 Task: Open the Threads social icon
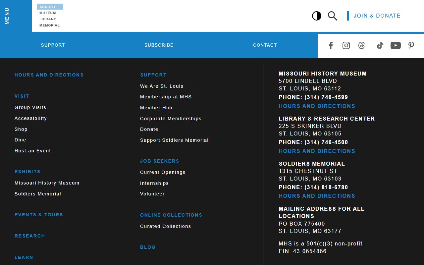coord(362,45)
